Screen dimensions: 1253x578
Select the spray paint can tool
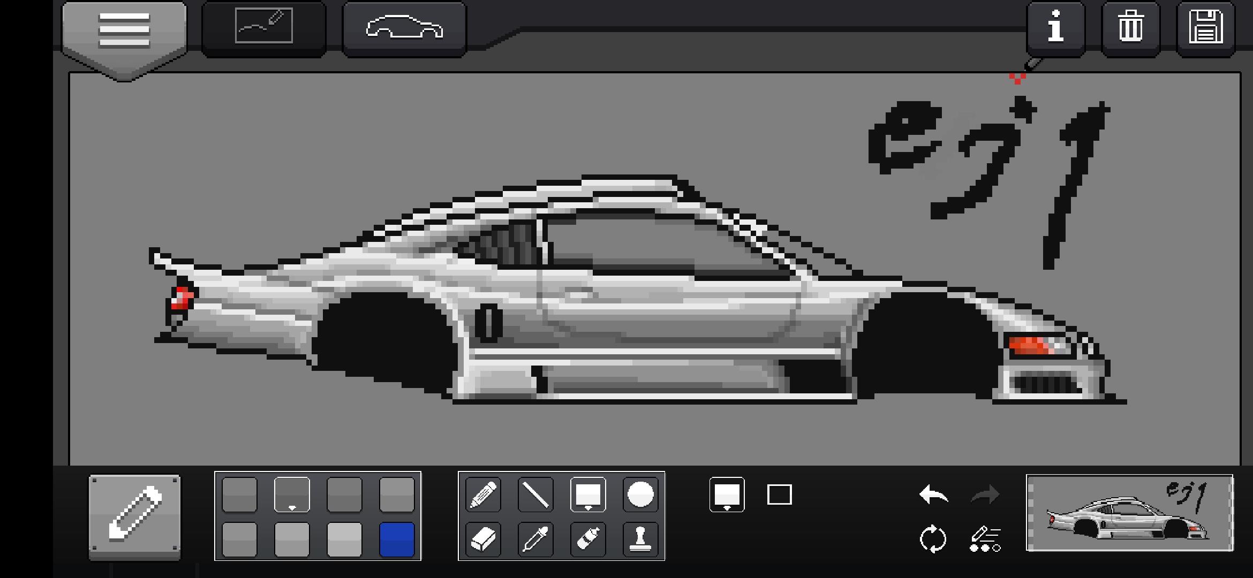point(588,539)
